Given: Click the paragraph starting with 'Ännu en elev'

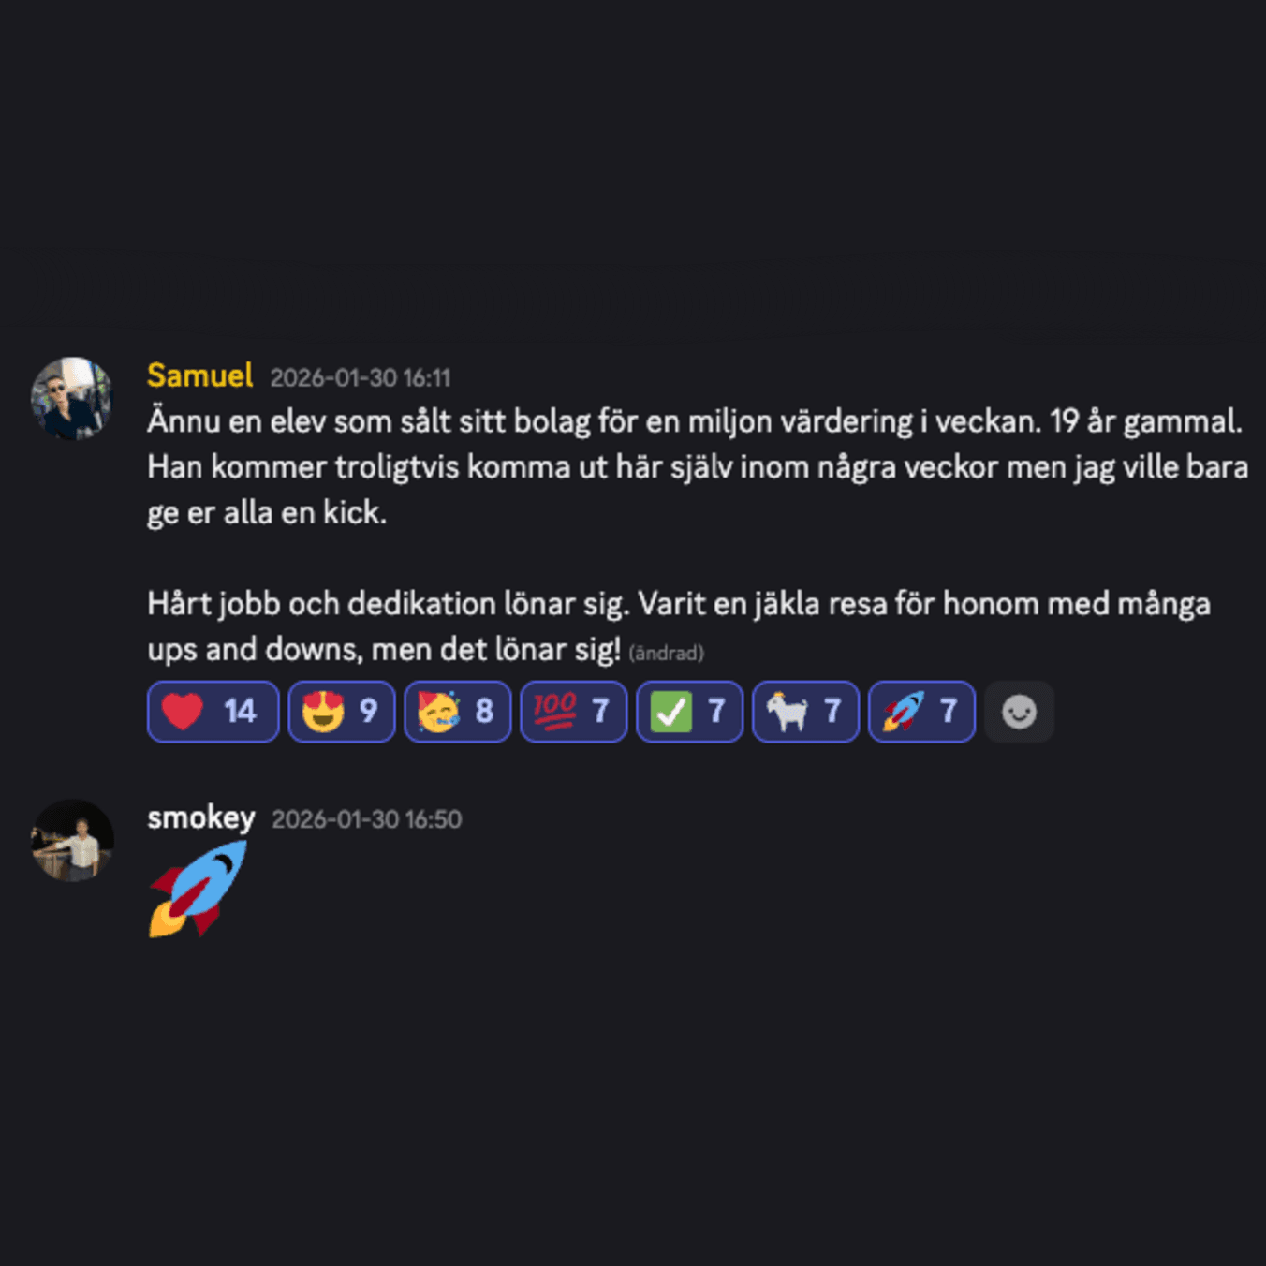Looking at the screenshot, I should coord(698,466).
